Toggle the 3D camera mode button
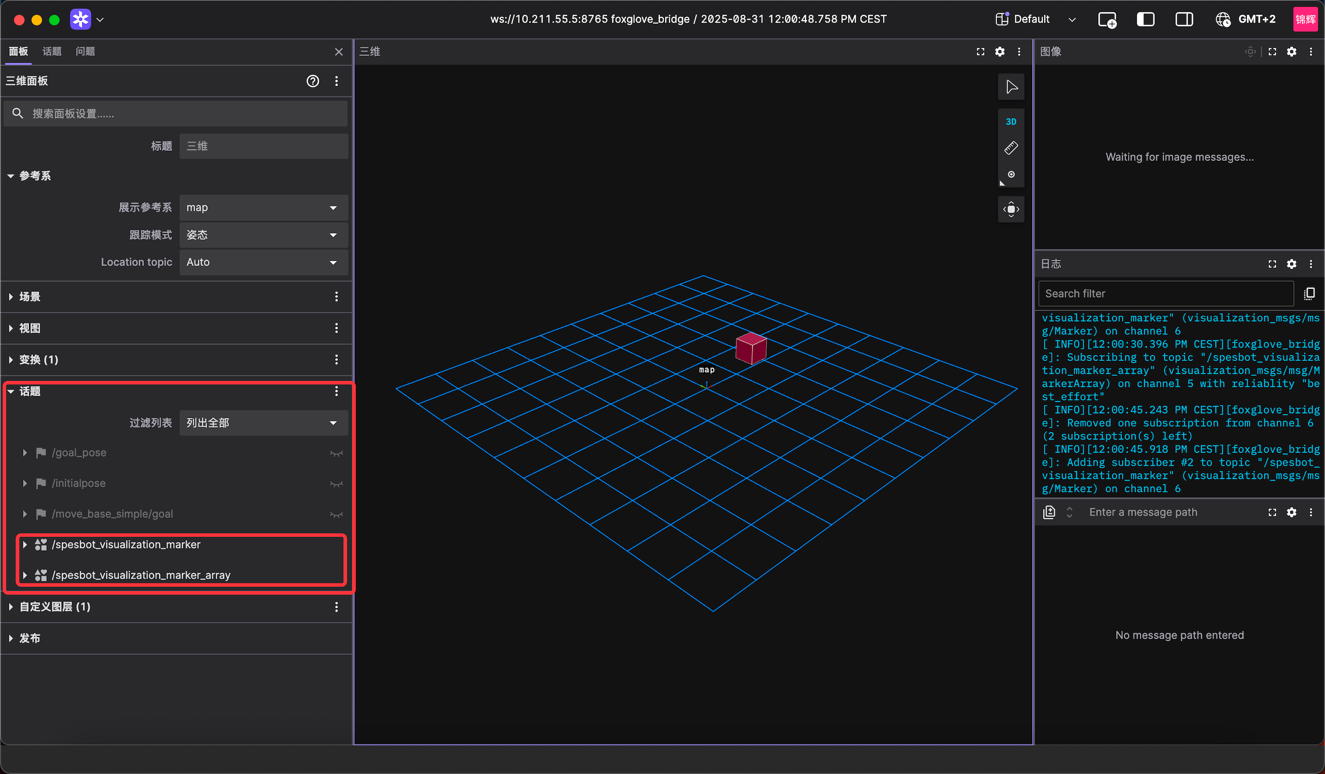Screen dimensions: 1325x774 (1011, 122)
